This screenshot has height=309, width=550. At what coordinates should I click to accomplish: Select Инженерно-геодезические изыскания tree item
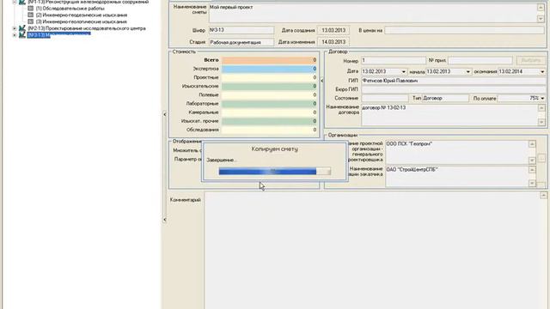[x=82, y=15]
